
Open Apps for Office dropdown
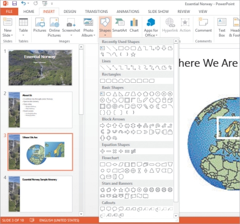(151, 27)
